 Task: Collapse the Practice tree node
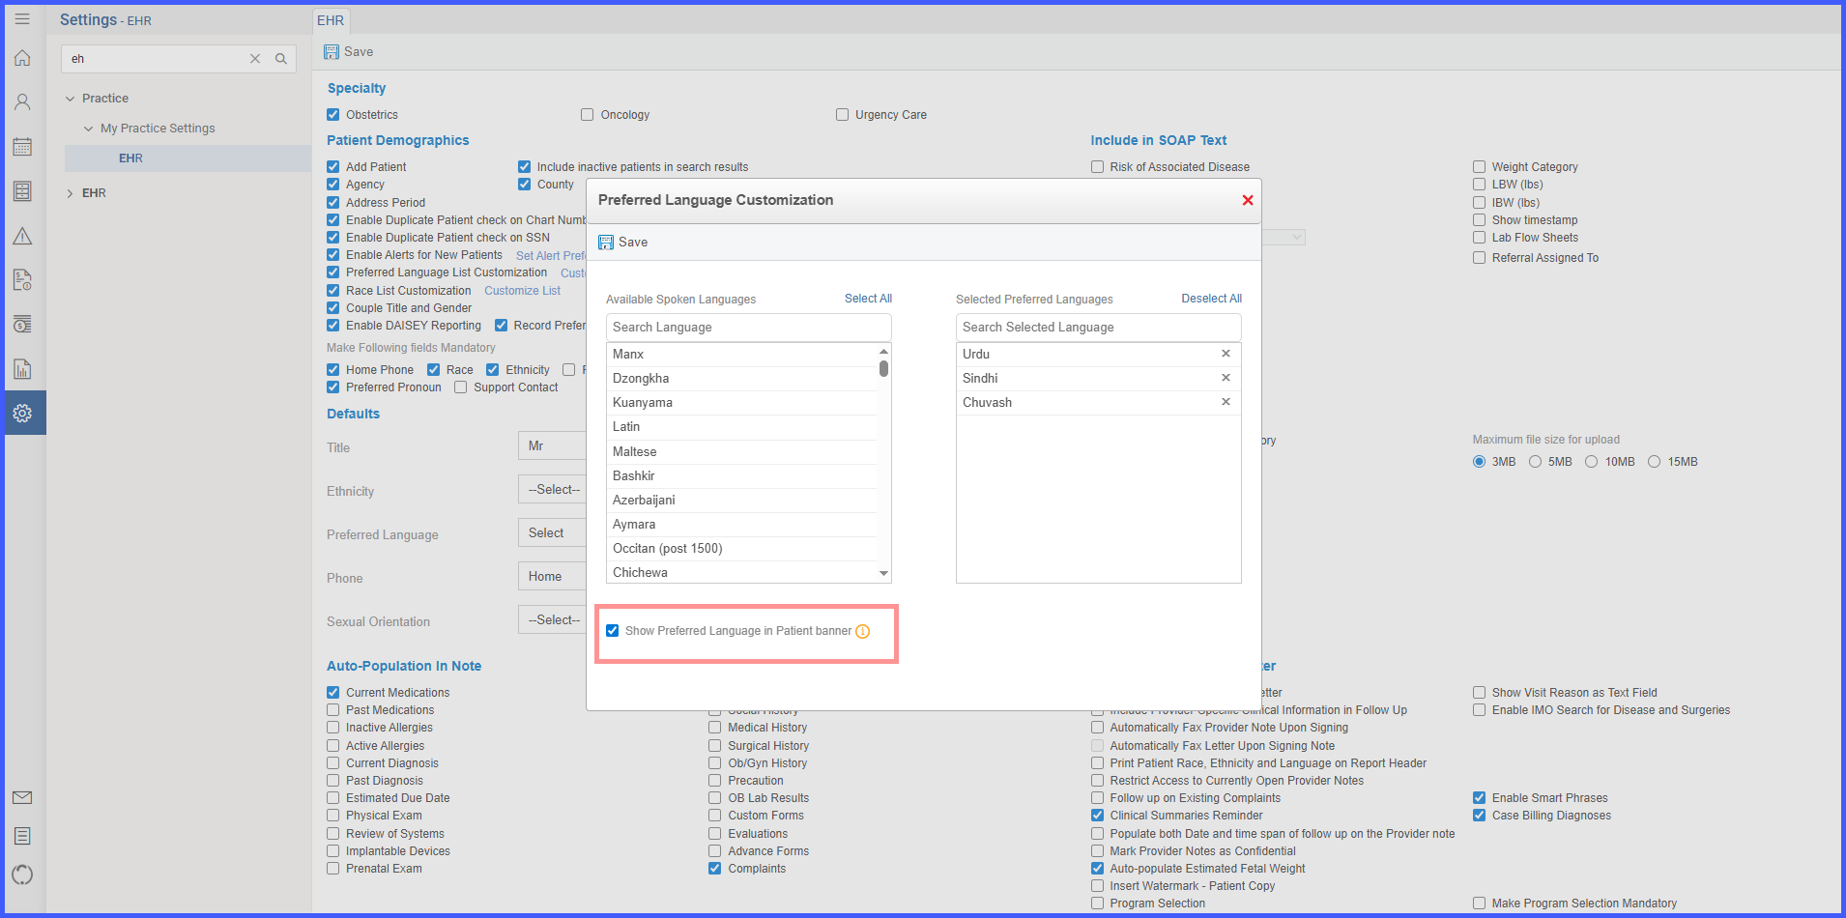pyautogui.click(x=70, y=99)
